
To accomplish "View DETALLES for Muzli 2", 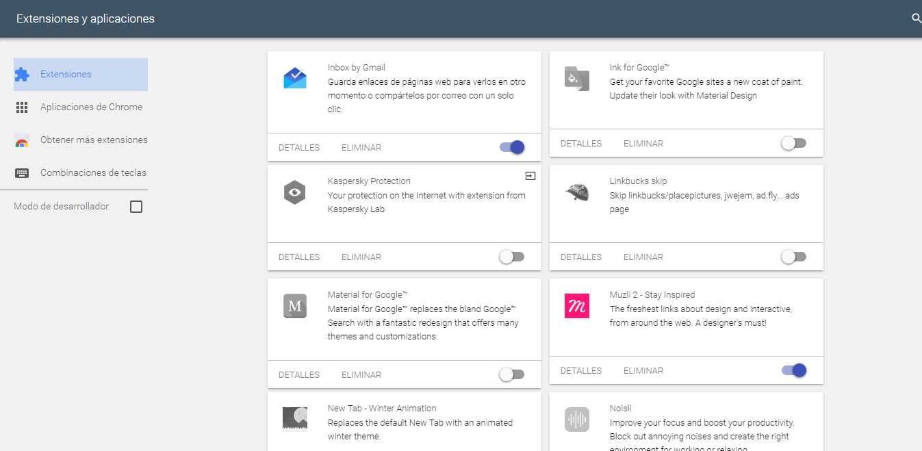I will point(581,370).
